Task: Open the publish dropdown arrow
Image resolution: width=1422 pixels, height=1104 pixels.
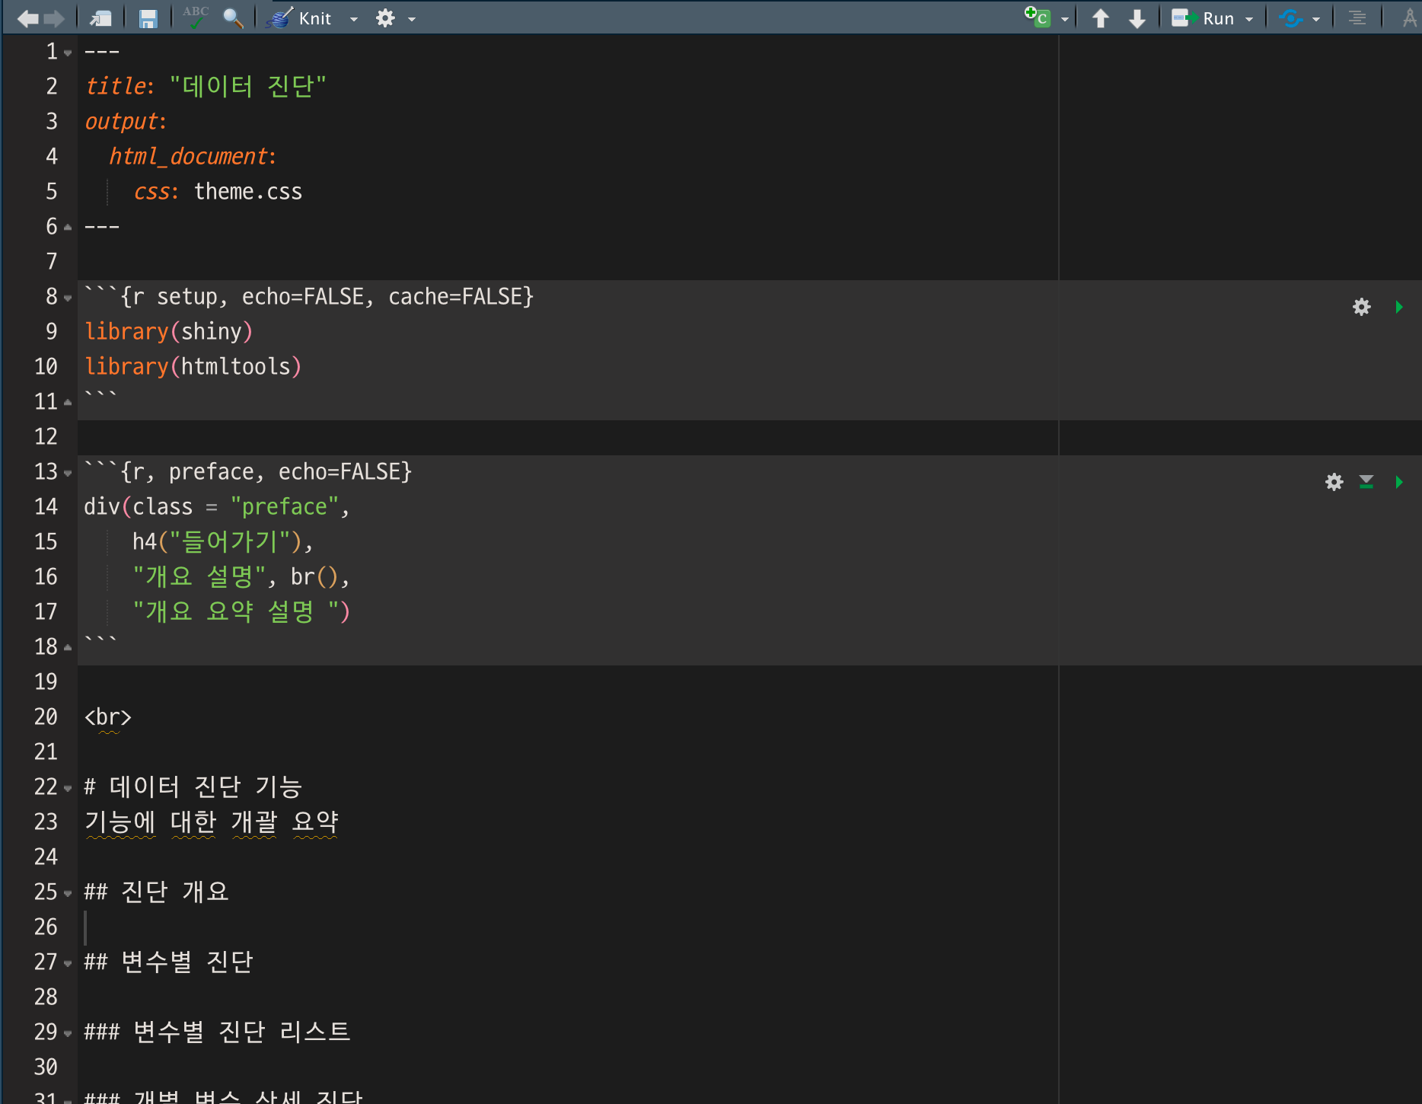Action: click(x=1316, y=19)
